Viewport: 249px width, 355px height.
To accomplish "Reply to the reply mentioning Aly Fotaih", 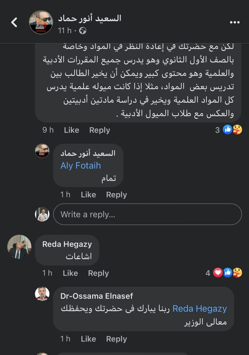I will [116, 195].
